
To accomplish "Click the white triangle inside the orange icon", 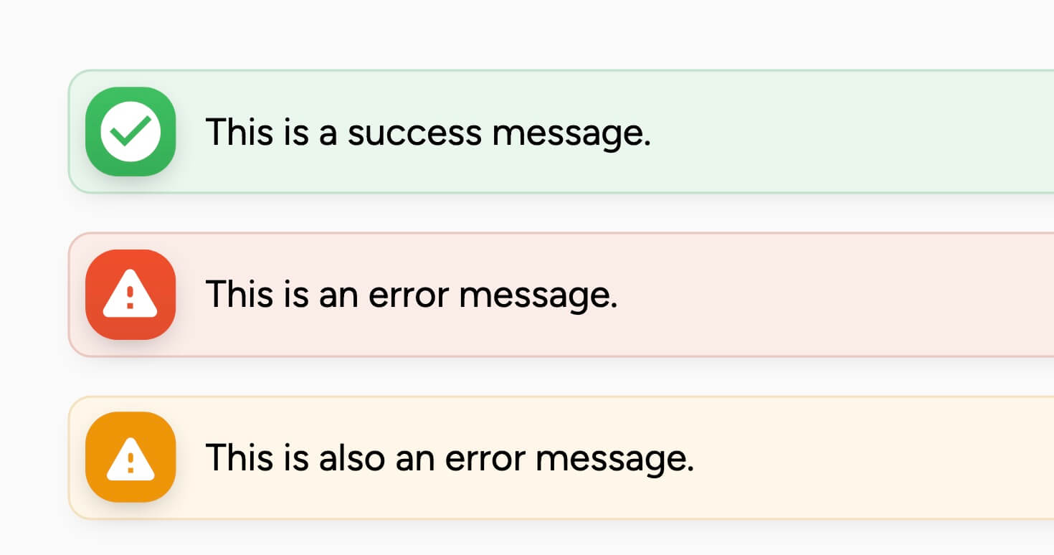I will click(130, 460).
